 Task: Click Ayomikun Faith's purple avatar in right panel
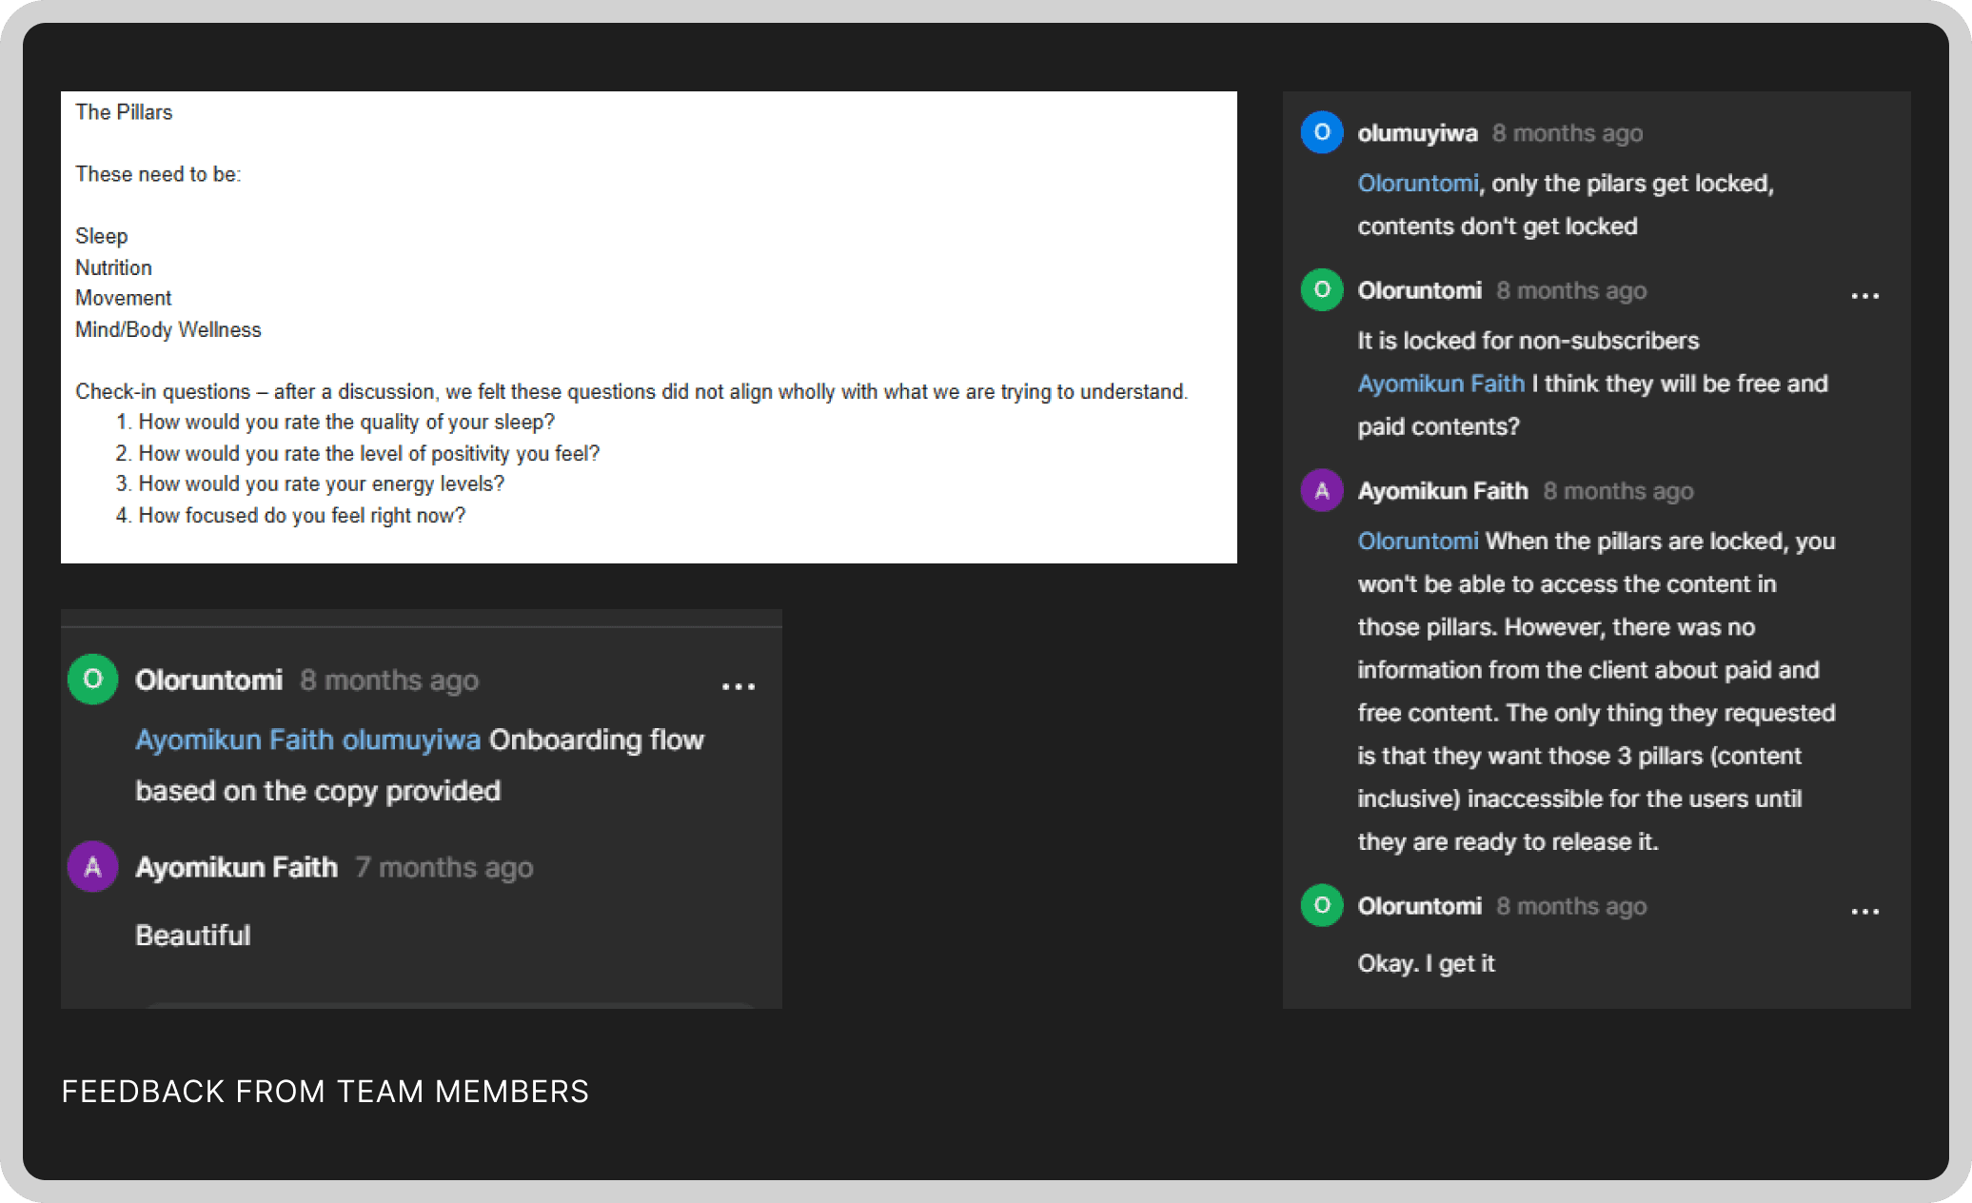(x=1321, y=490)
